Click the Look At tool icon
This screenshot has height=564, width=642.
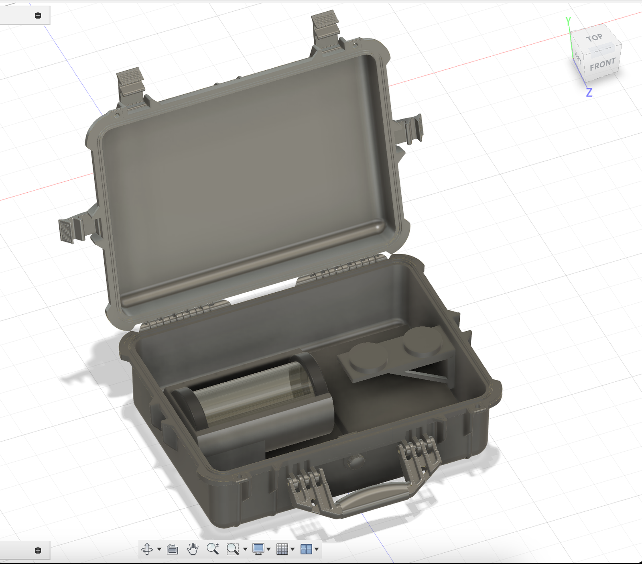pos(172,549)
